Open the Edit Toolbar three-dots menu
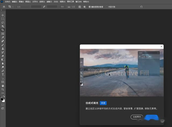The width and height of the screenshot is (172, 127). click(3, 93)
